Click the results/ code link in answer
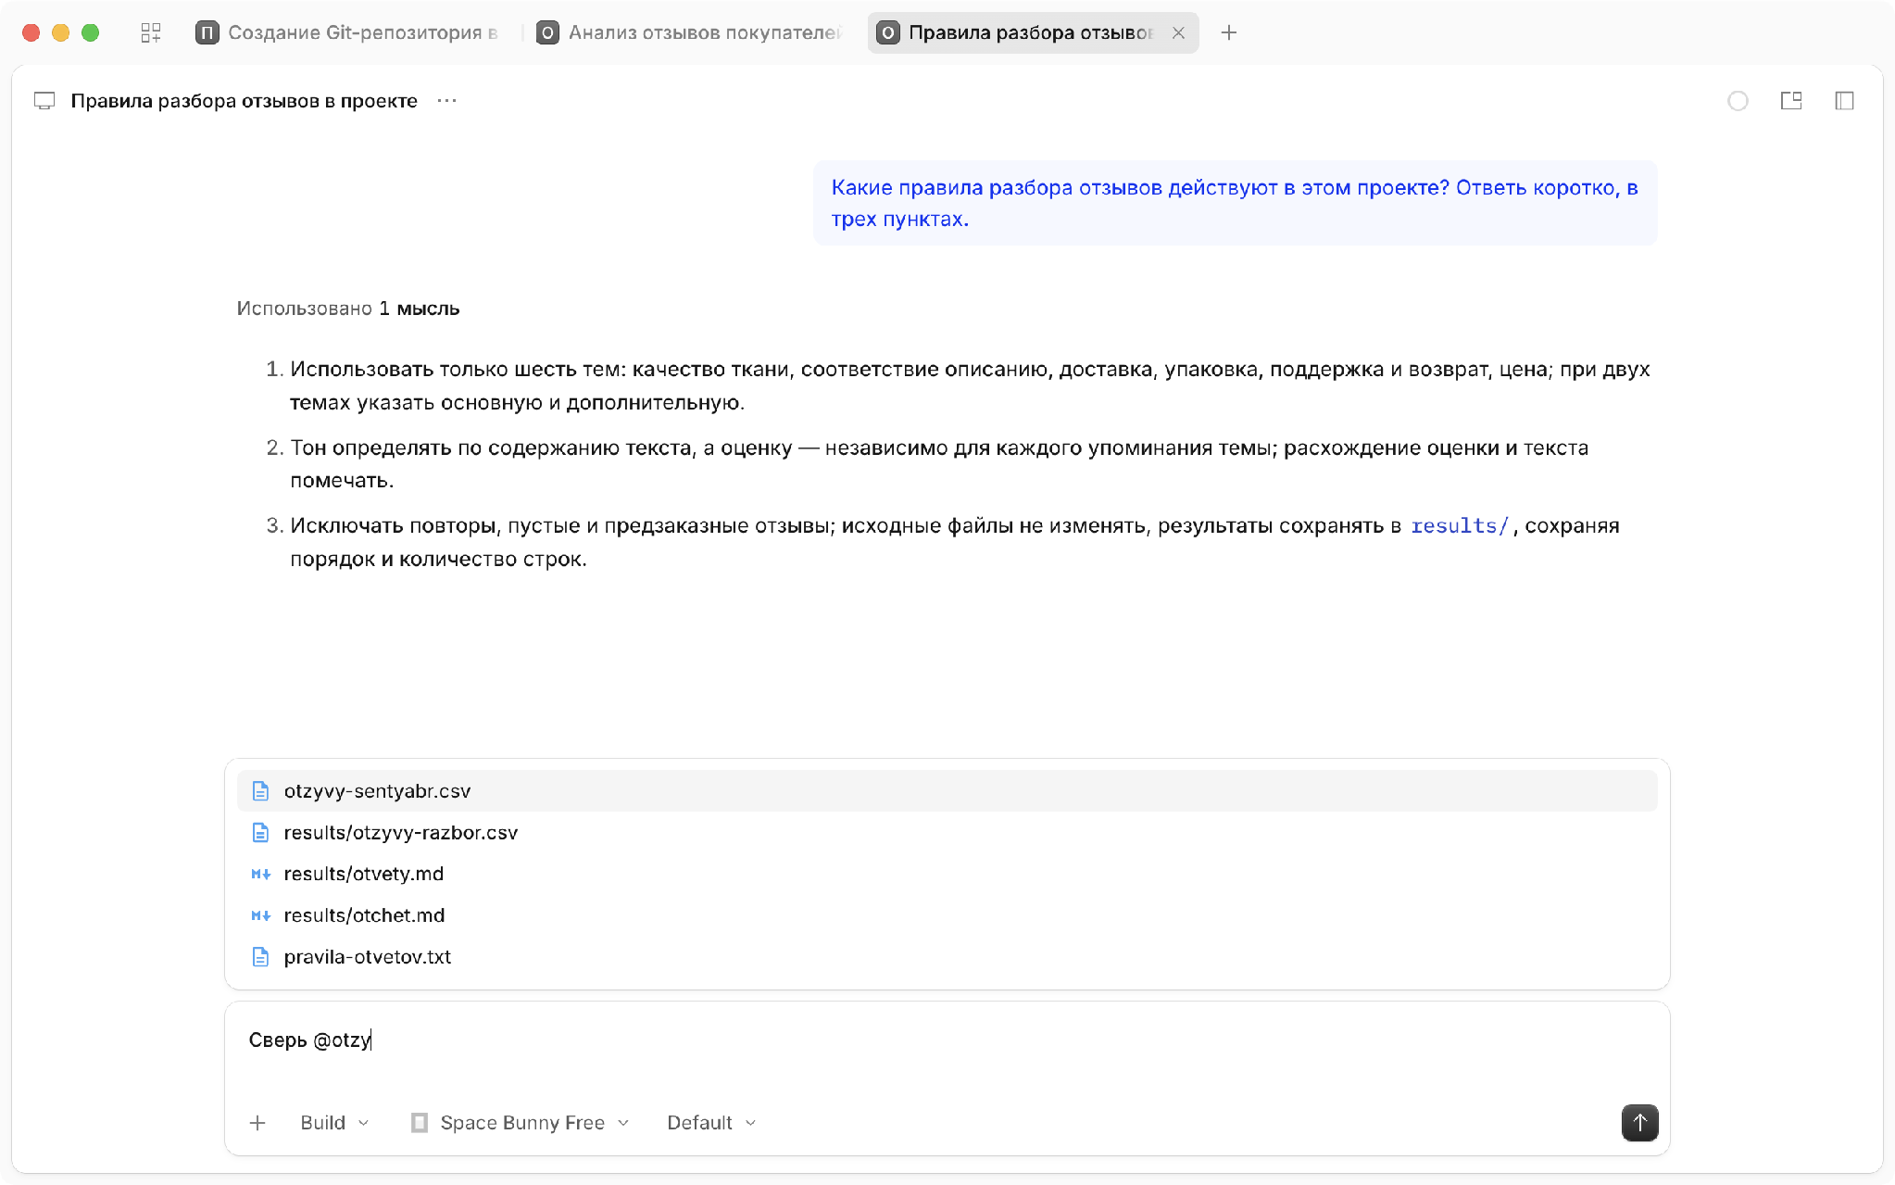The width and height of the screenshot is (1895, 1185). [x=1460, y=526]
